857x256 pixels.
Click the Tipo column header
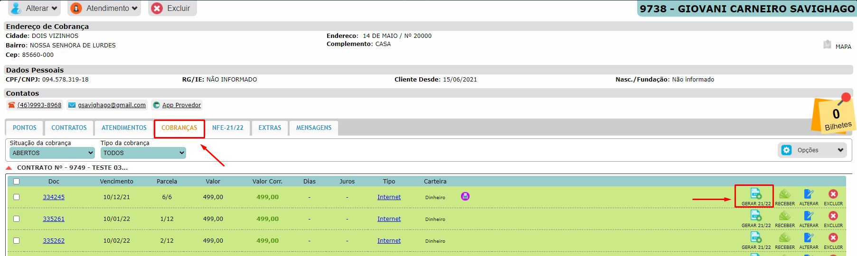coord(389,181)
